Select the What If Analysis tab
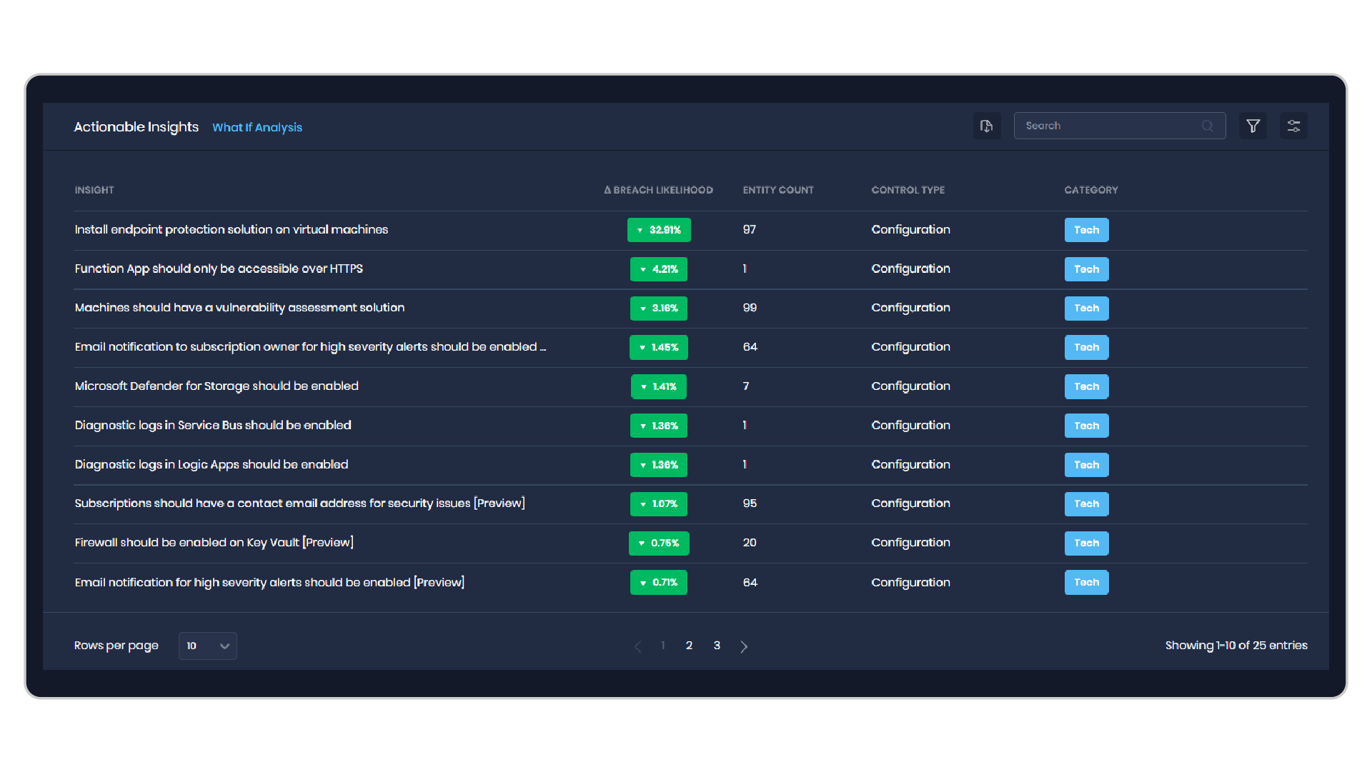The width and height of the screenshot is (1372, 772). (257, 127)
